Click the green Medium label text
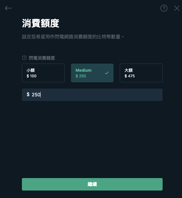 (x=83, y=70)
